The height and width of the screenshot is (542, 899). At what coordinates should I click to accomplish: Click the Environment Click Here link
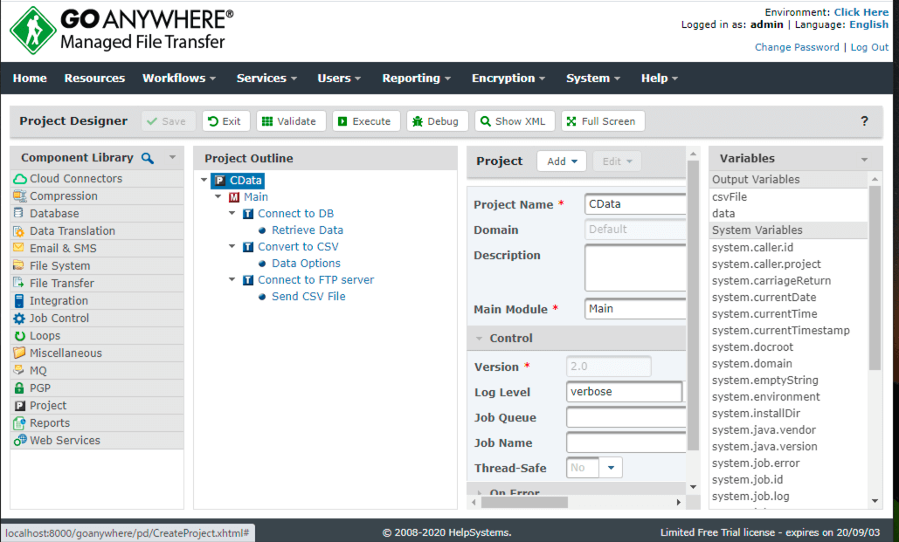(861, 12)
